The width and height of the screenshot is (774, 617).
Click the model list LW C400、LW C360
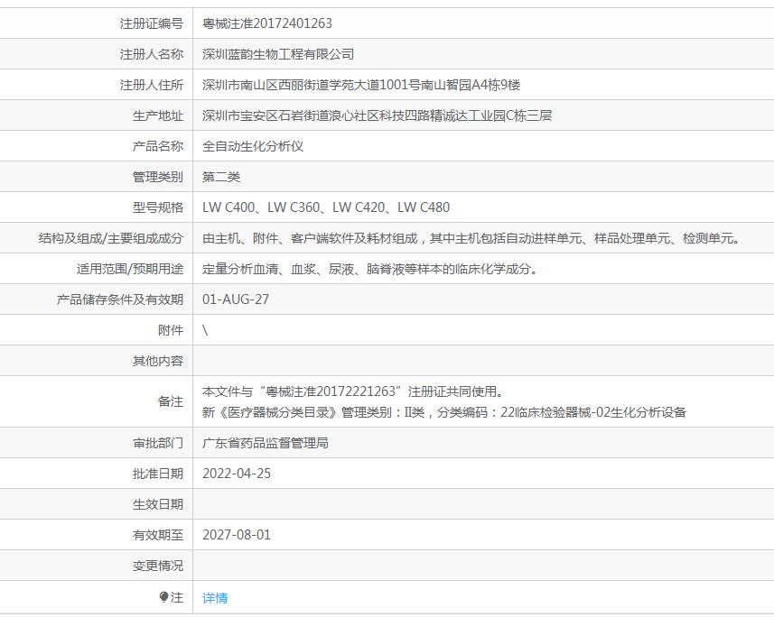tap(326, 207)
